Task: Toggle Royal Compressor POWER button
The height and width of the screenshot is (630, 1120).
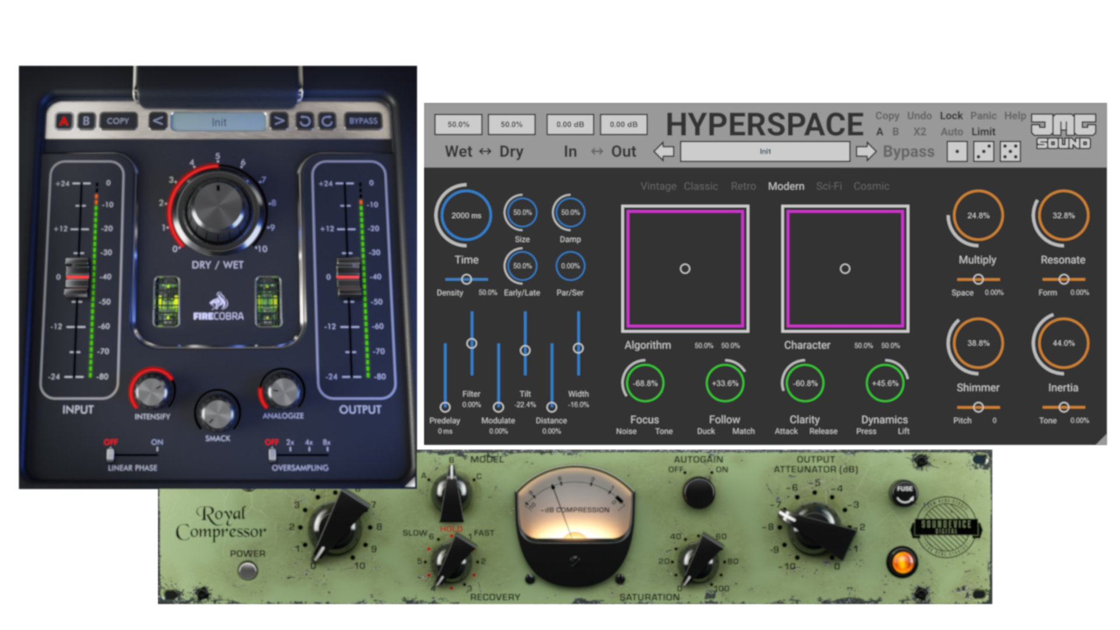Action: coord(248,570)
